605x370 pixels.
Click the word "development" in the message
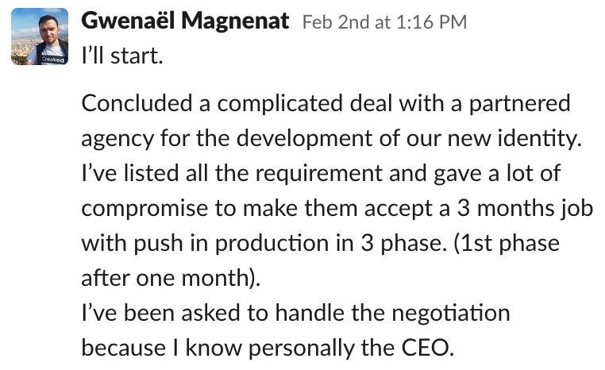click(304, 139)
